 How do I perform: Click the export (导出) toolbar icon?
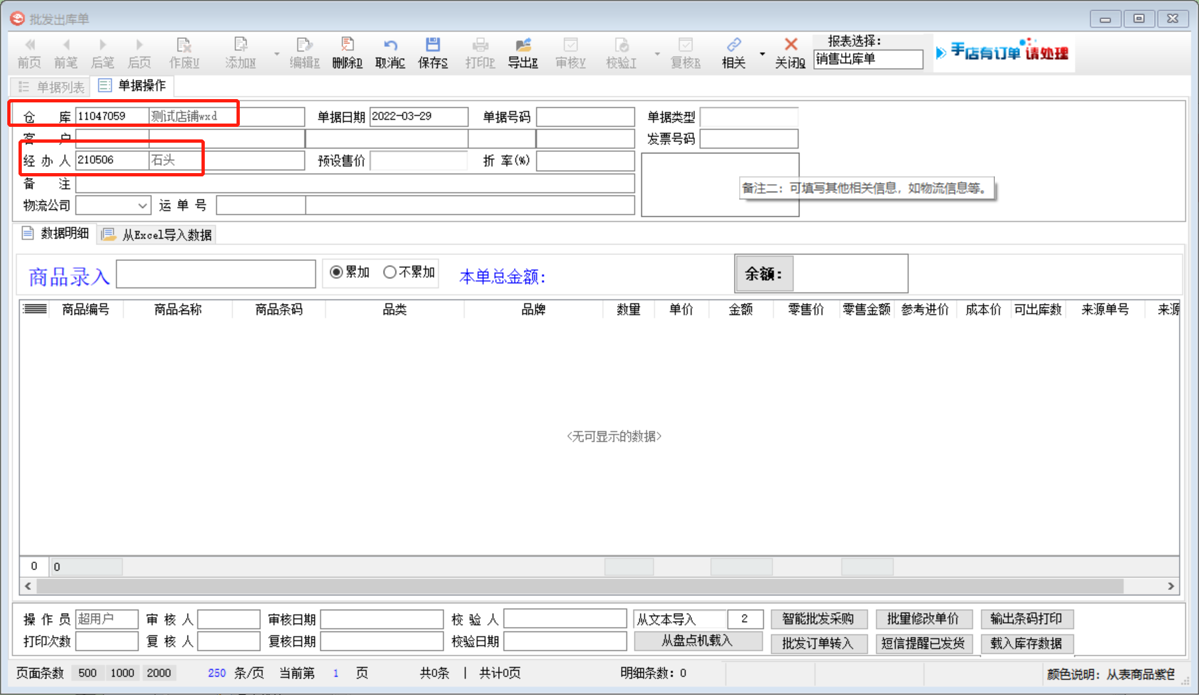tap(523, 45)
